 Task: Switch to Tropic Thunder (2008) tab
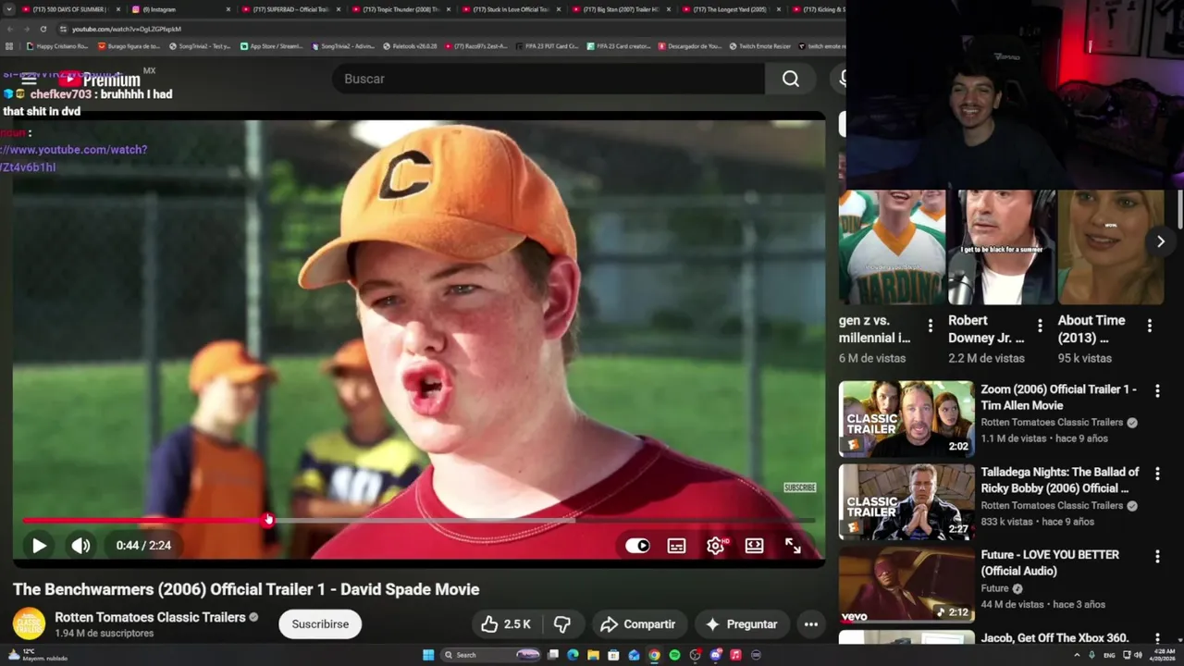pyautogui.click(x=401, y=9)
